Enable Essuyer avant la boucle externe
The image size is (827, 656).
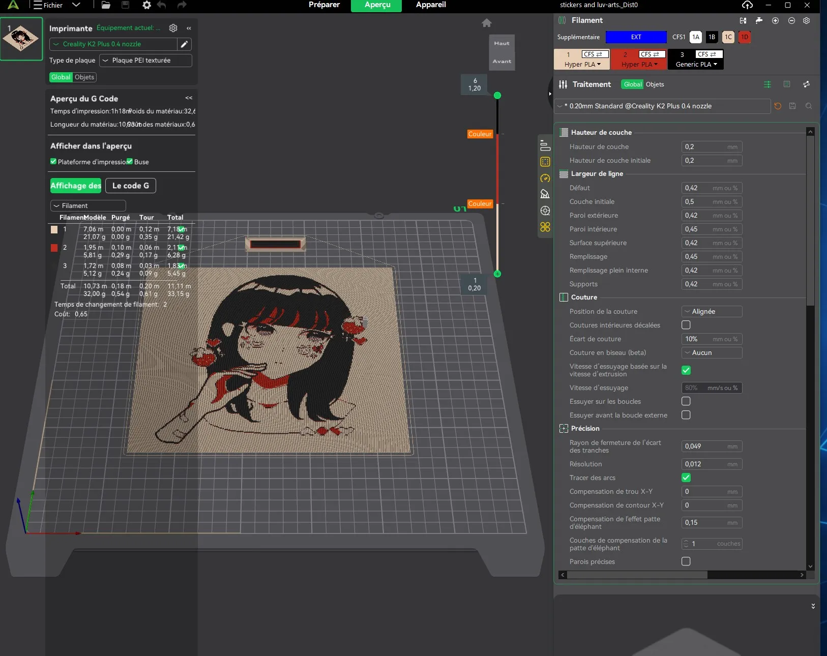[x=686, y=415]
